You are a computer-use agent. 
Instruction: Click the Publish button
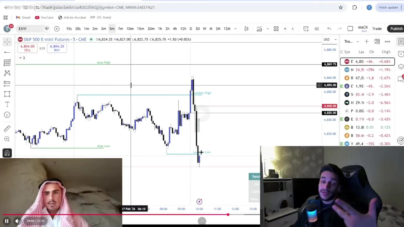tap(396, 29)
